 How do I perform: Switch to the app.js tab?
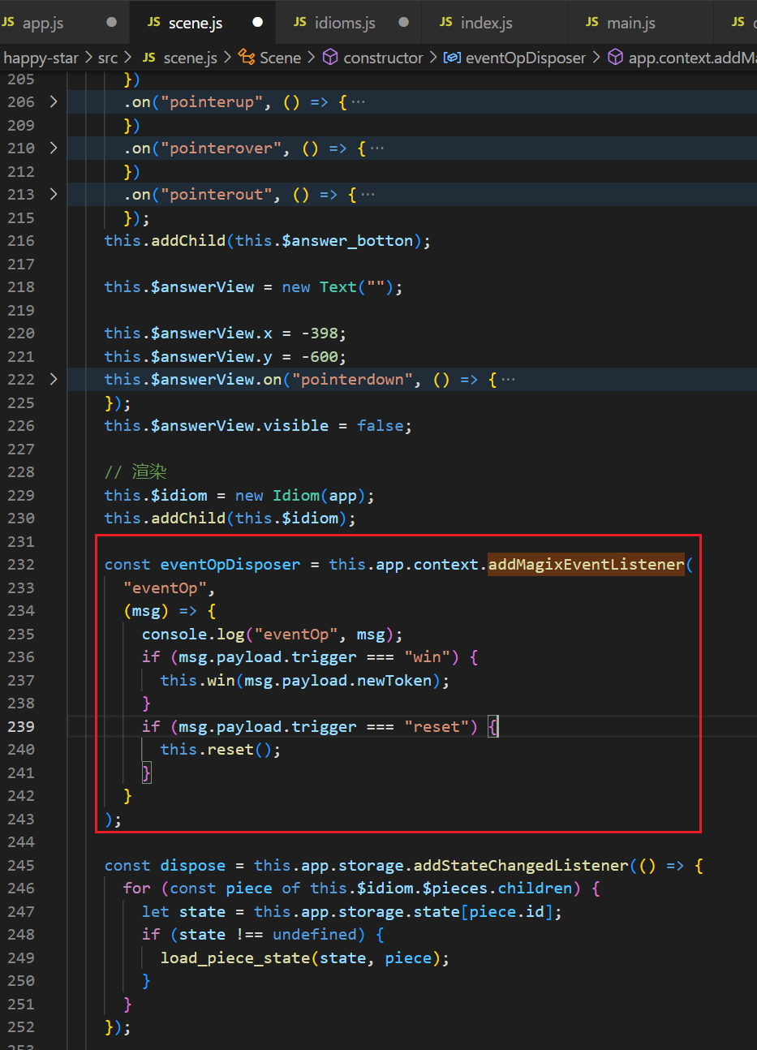(42, 23)
